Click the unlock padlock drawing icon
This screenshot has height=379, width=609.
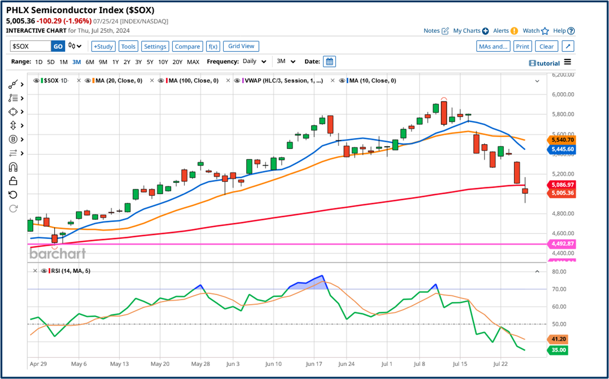click(x=13, y=181)
